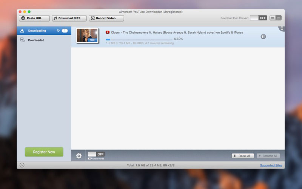
Task: Open the Downloaded tab in sidebar
Action: click(x=44, y=40)
